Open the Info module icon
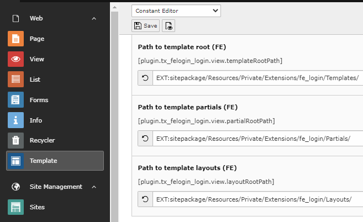Screen dimensions: 363x222 [16, 120]
